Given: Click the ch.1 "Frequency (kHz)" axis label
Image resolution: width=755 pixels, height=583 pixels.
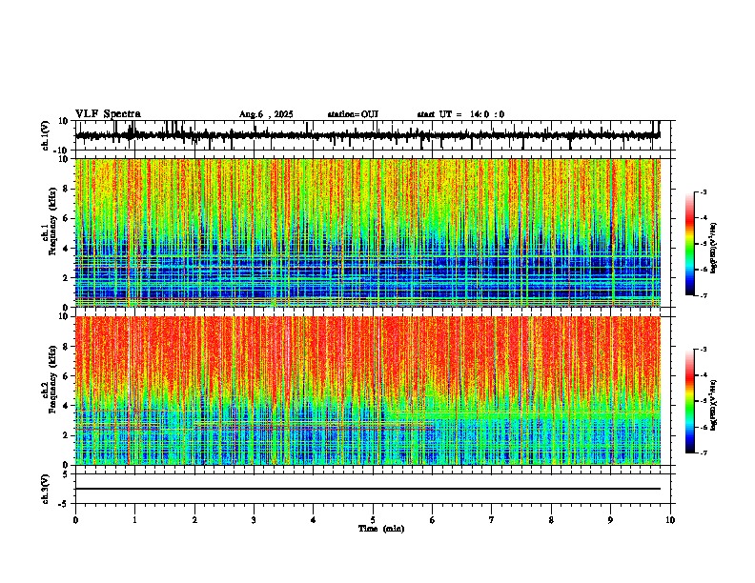Looking at the screenshot, I should [52, 221].
